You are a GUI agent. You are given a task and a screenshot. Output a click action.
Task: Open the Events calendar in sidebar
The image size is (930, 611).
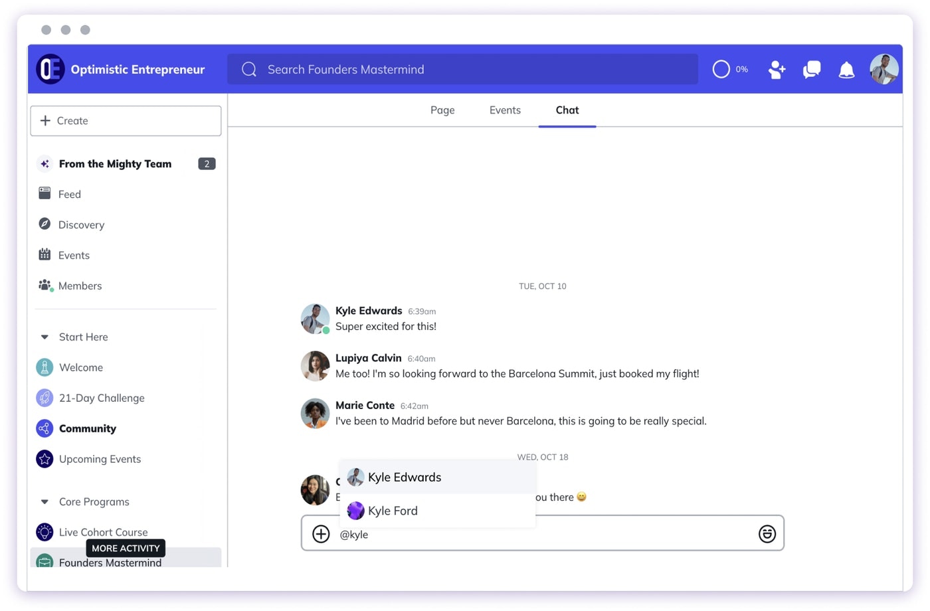[x=74, y=255]
